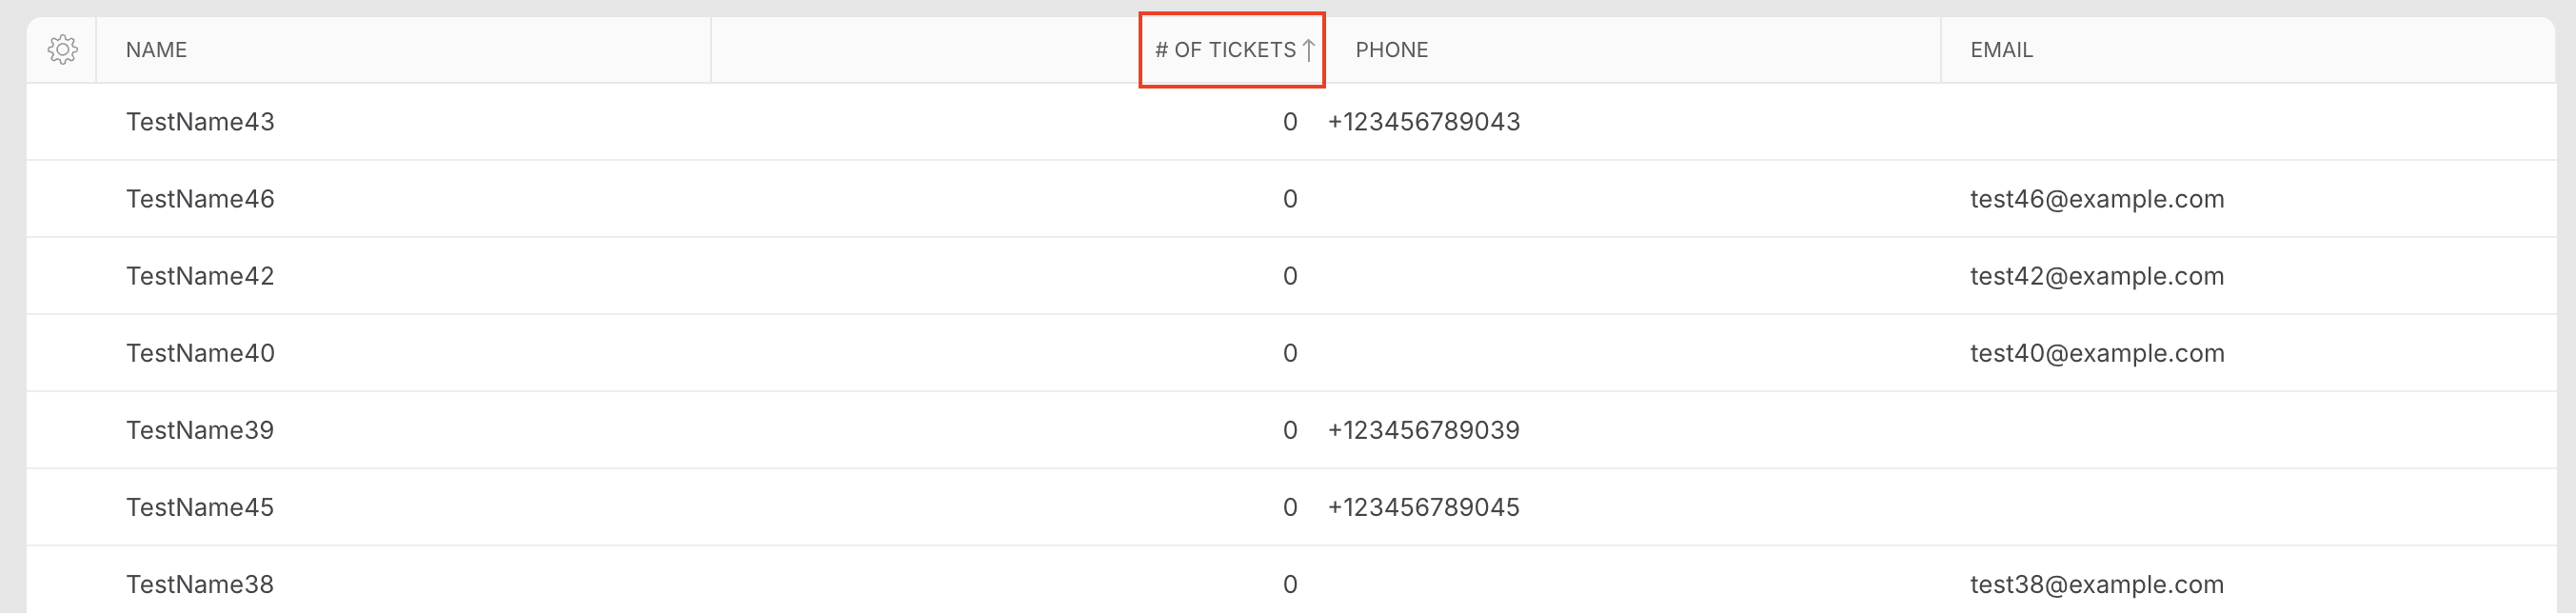
Task: Click phone number +123456789045
Action: tap(1424, 507)
